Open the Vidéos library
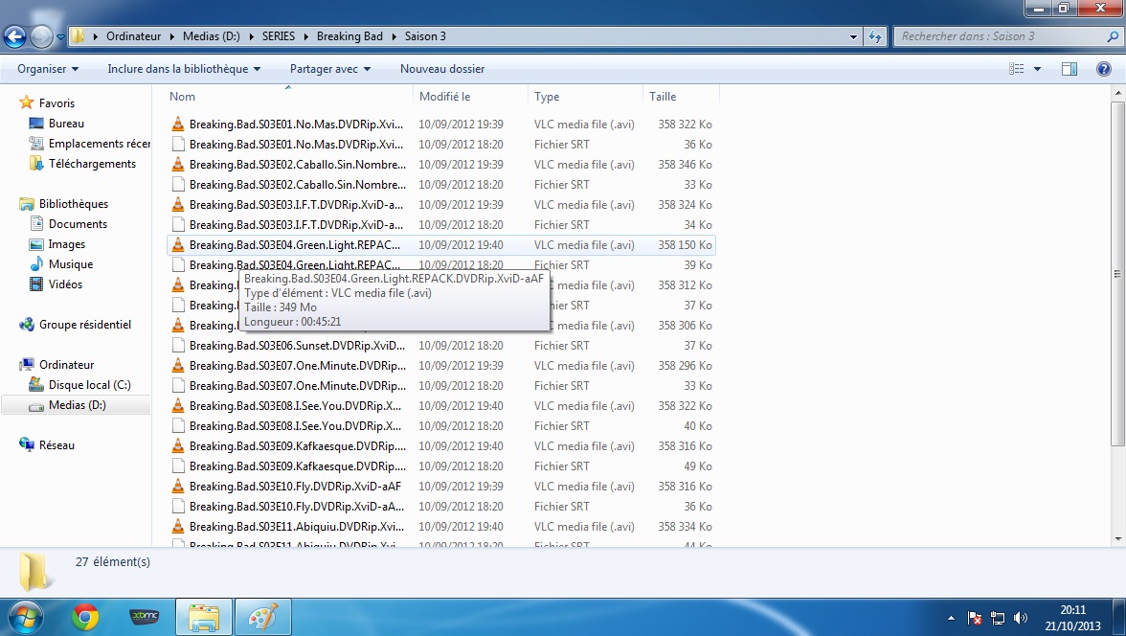The width and height of the screenshot is (1126, 636). [x=65, y=284]
